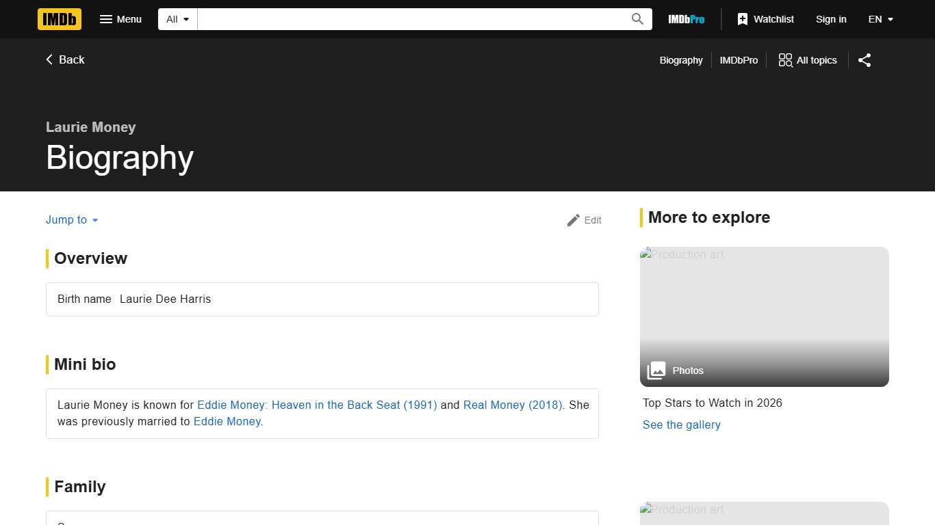The width and height of the screenshot is (935, 525).
Task: Click the Photos gallery icon on the image
Action: click(x=656, y=370)
